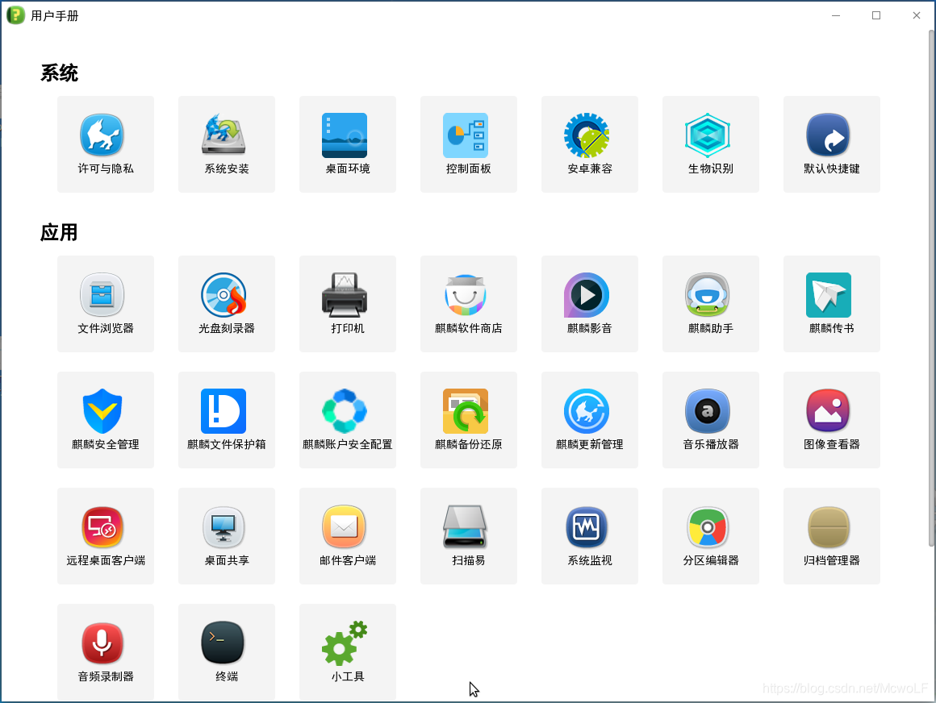Open the 控制面板 manual
This screenshot has height=703, width=936.
pos(469,144)
